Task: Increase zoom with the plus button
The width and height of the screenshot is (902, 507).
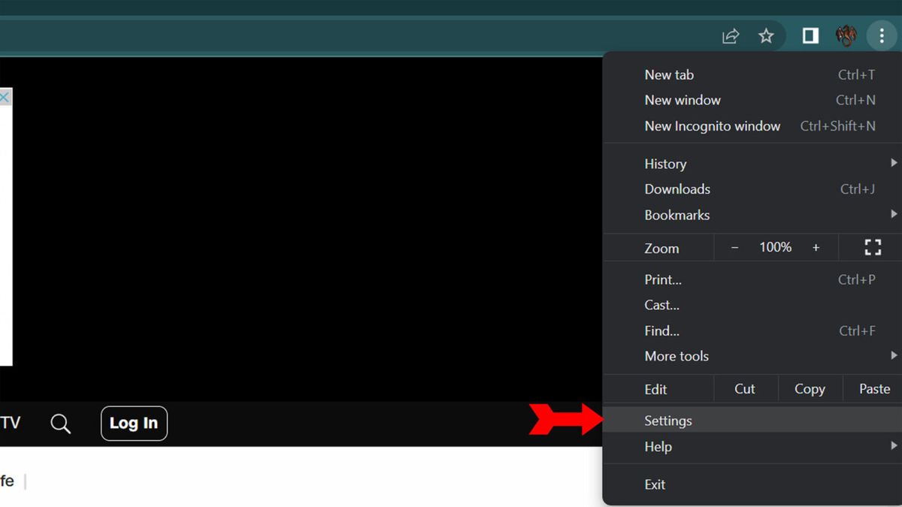Action: (x=816, y=247)
